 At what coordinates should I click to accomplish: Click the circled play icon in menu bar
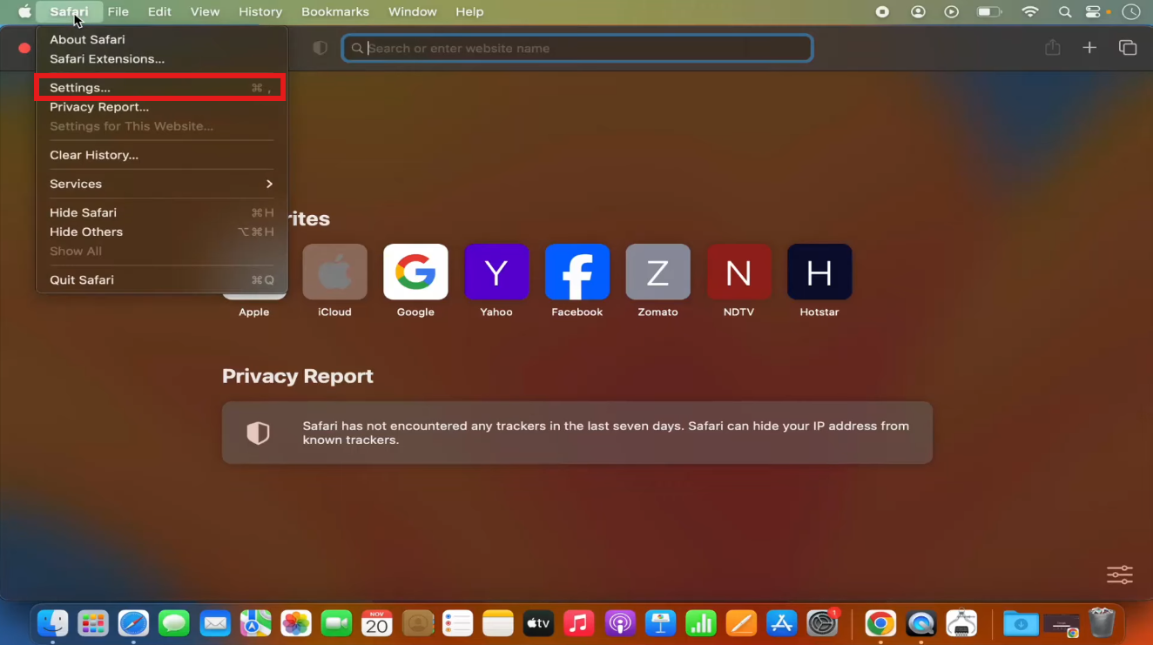(x=952, y=11)
